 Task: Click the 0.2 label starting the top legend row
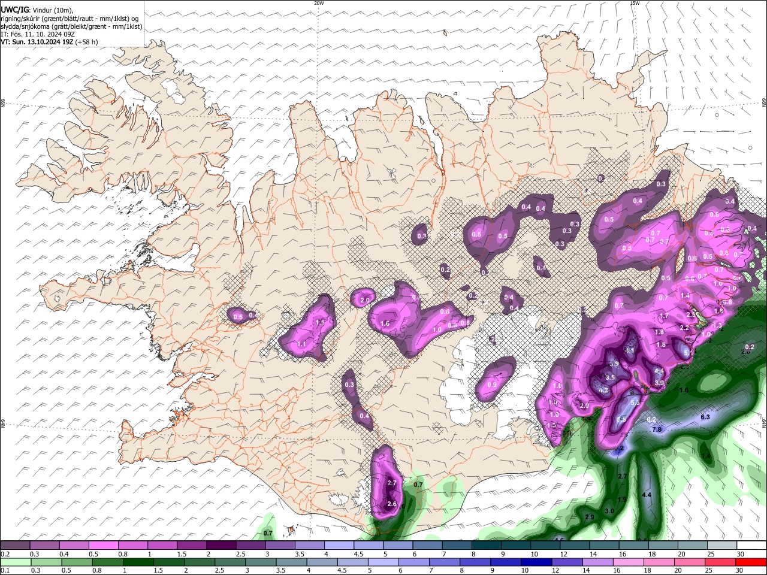tap(4, 554)
